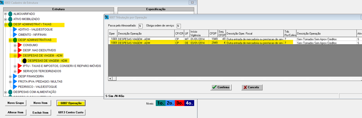Select the highlighted grid row with UF OE
Viewport: 362px width, 118px height.
point(235,43)
